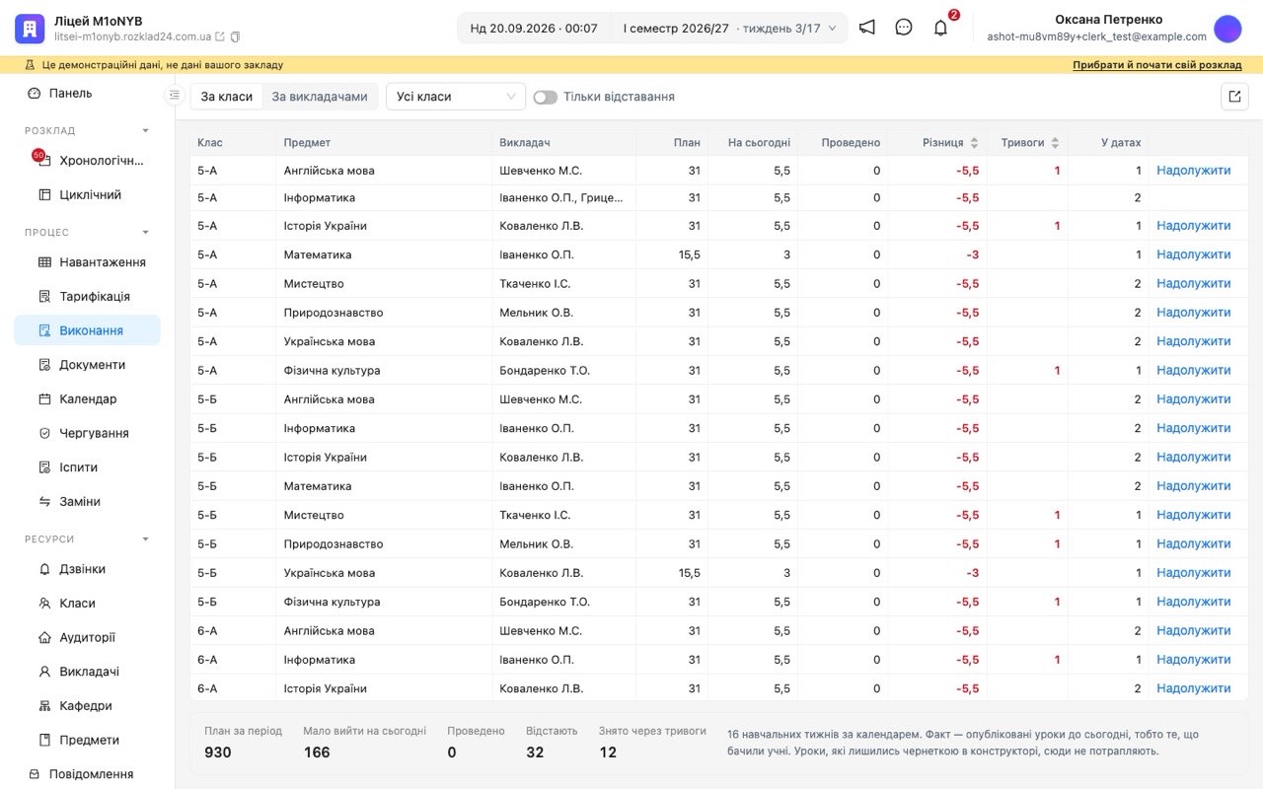Click Надолужити for 5-А Фізична культура

pos(1194,371)
